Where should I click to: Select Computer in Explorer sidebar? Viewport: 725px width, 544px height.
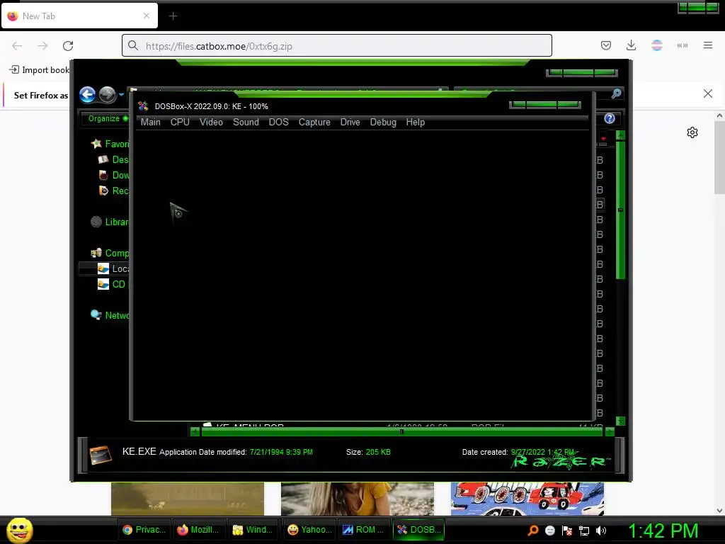(x=110, y=253)
